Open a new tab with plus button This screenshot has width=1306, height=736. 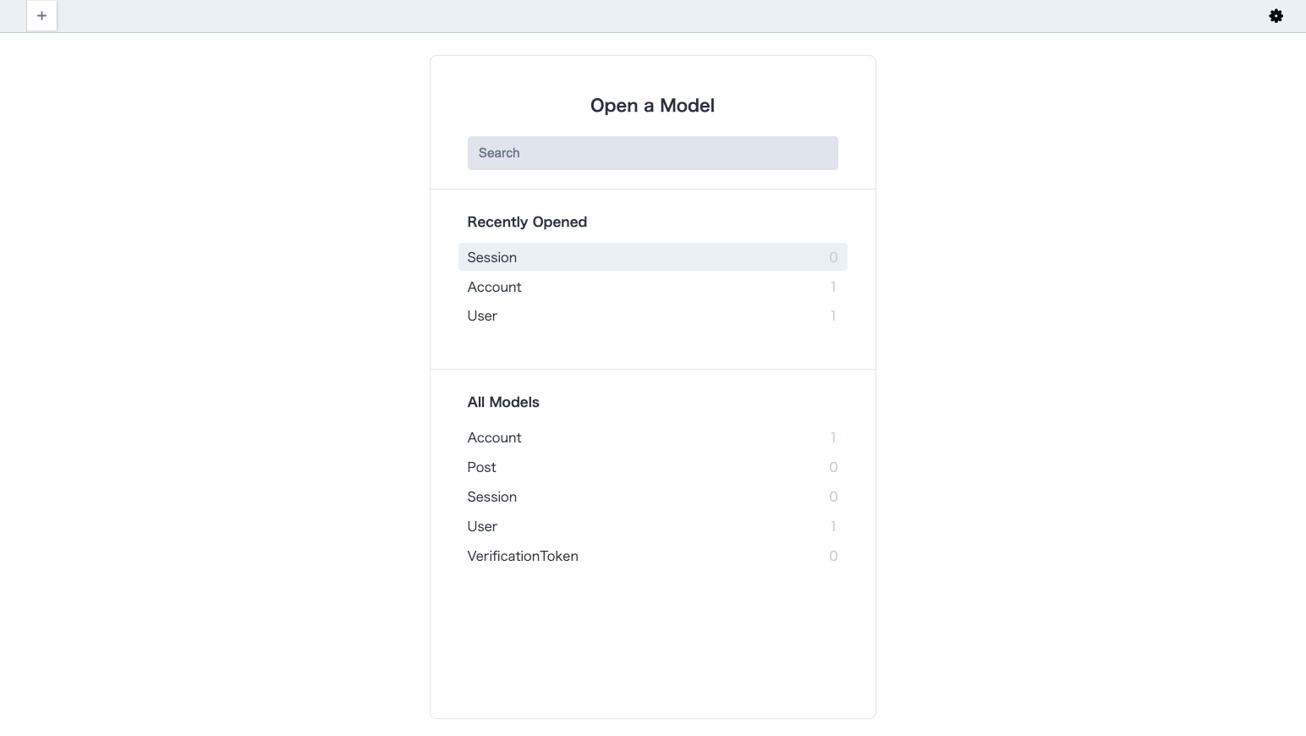pos(41,16)
